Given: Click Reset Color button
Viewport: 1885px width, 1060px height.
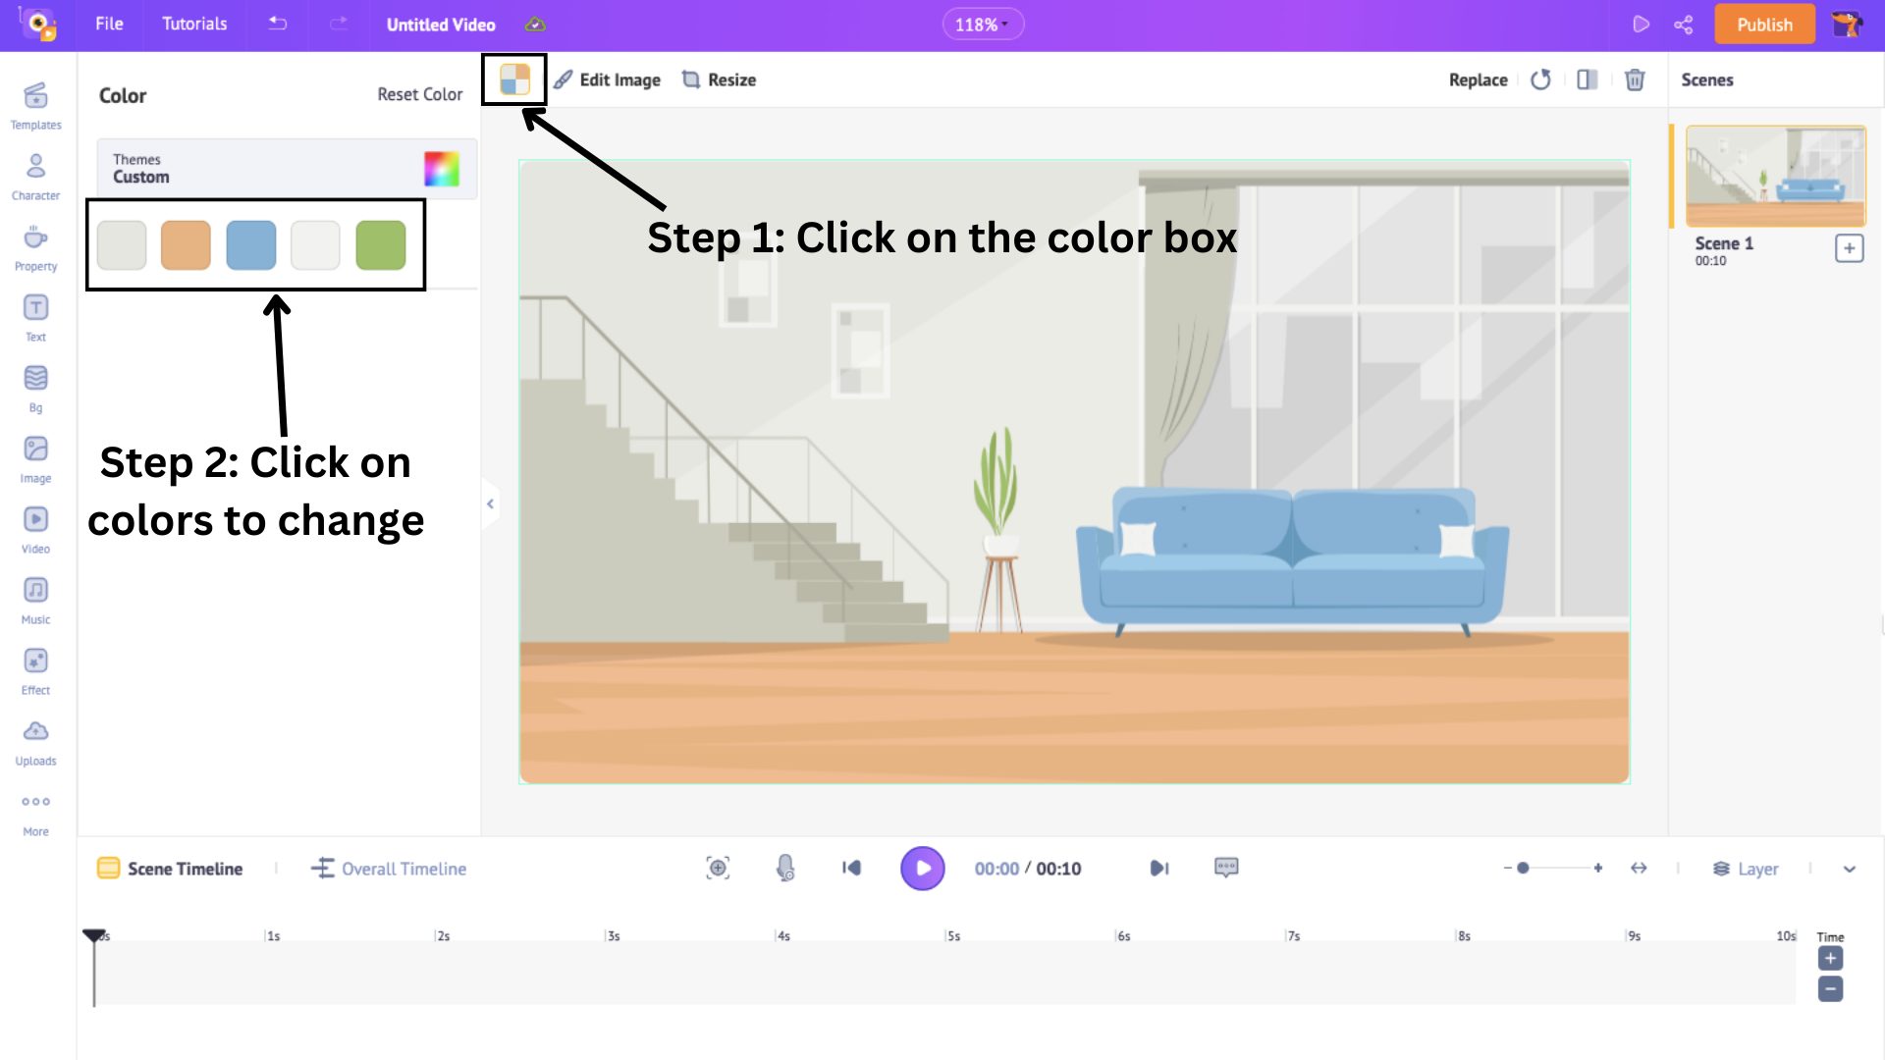Looking at the screenshot, I should pyautogui.click(x=419, y=93).
